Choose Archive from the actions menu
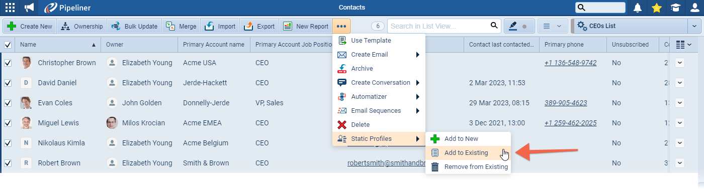 click(362, 69)
